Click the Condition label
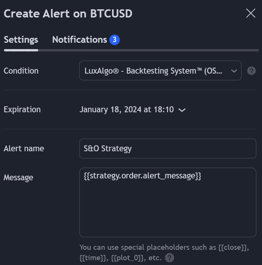Viewport: 262px width, 265px height. (x=21, y=71)
